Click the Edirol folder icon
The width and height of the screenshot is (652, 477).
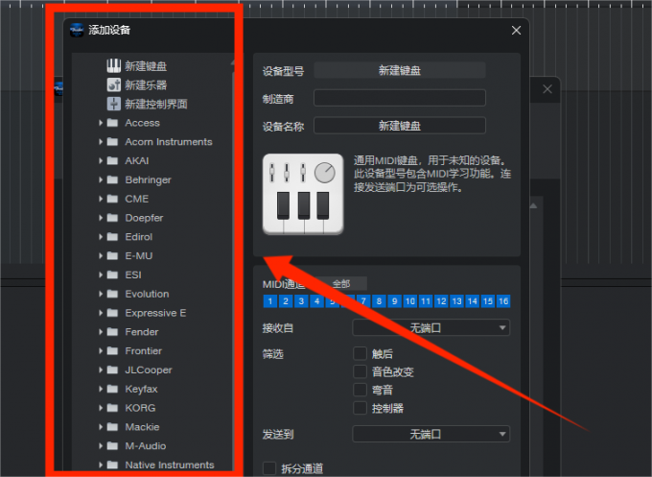[x=112, y=237]
